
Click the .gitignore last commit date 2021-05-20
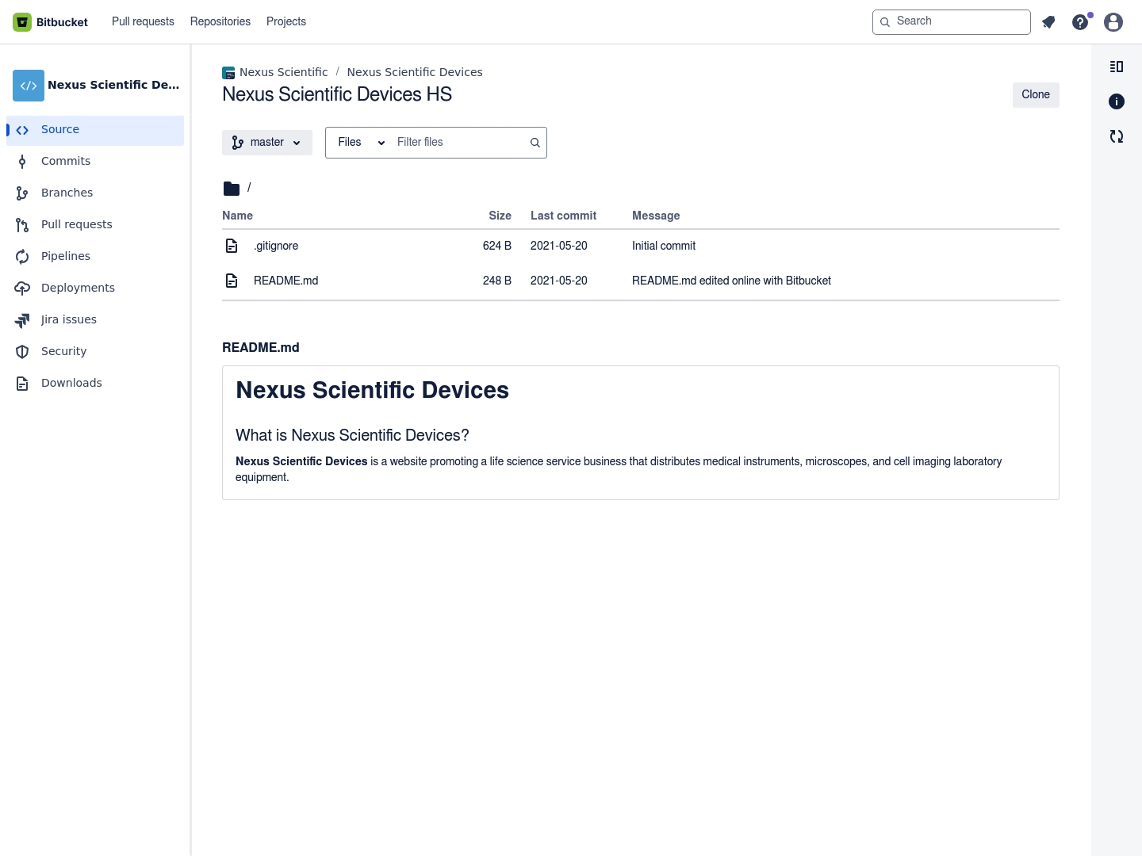point(559,246)
